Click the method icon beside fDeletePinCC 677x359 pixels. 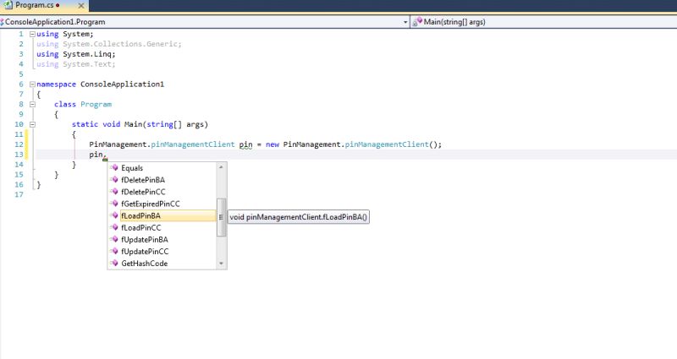[114, 192]
